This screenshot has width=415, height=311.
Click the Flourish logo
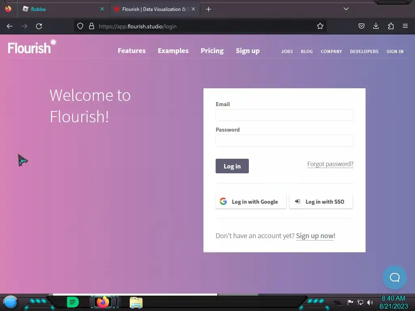(32, 47)
